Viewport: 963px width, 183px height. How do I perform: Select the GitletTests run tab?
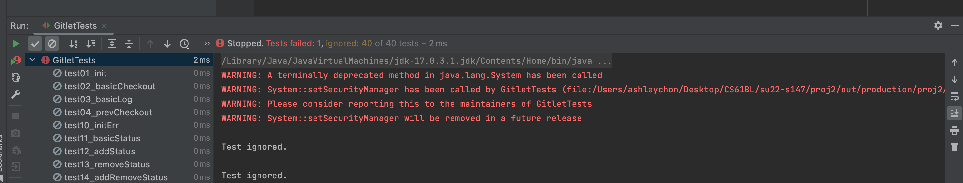point(75,26)
